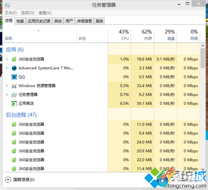Collapse to 简略信息 view

20,180
